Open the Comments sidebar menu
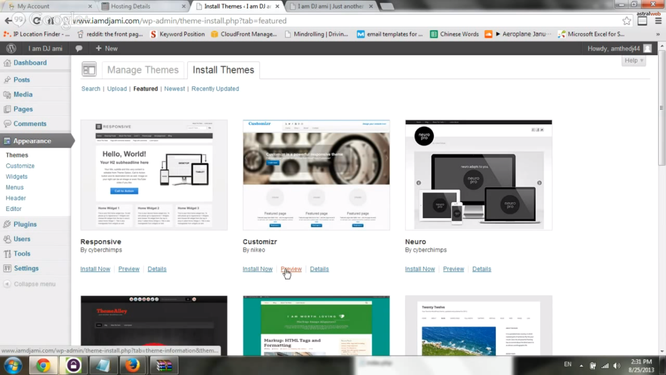The height and width of the screenshot is (375, 666). [x=30, y=124]
